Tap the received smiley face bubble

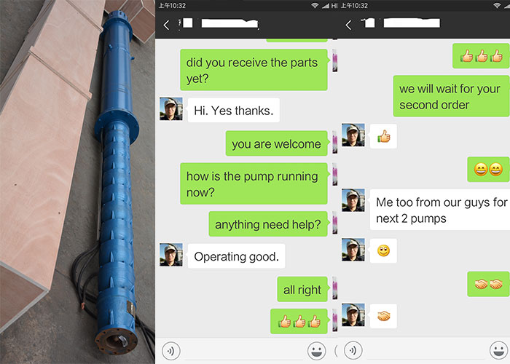[x=383, y=251]
